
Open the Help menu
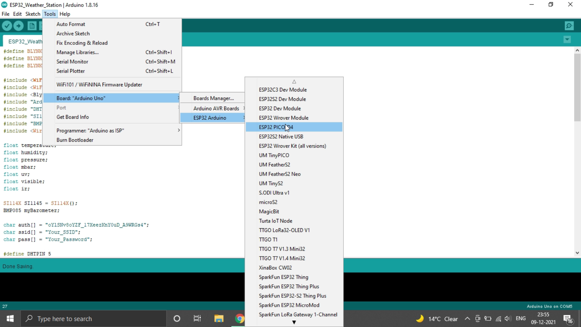(65, 14)
